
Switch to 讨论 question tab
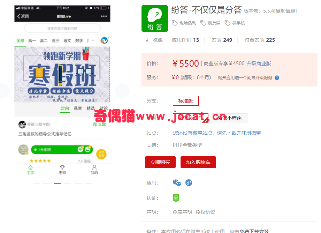tap(104, 108)
